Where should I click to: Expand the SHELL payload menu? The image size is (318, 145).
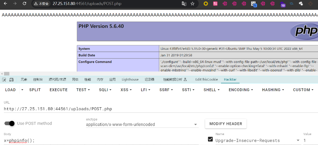(212, 90)
